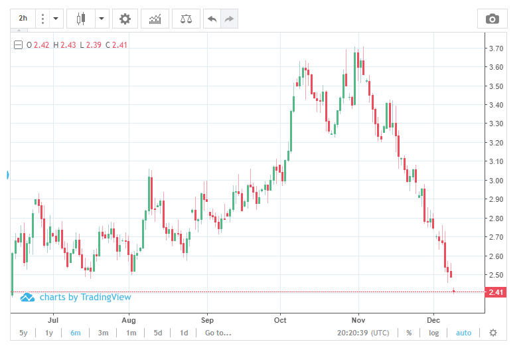Take chart snapshot with camera icon
This screenshot has width=531, height=348.
[x=492, y=19]
